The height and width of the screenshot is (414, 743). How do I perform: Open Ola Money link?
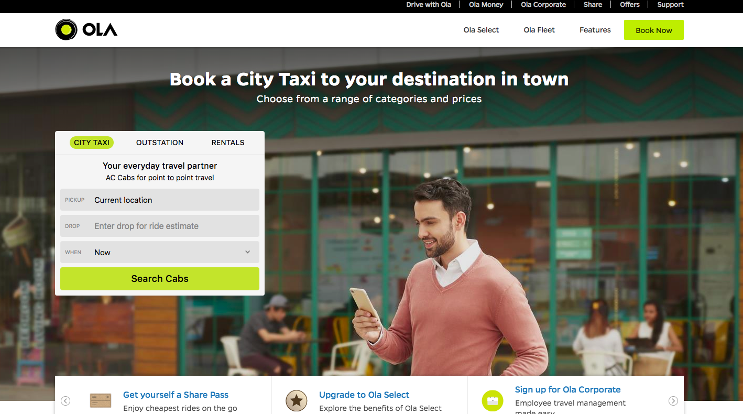point(486,5)
